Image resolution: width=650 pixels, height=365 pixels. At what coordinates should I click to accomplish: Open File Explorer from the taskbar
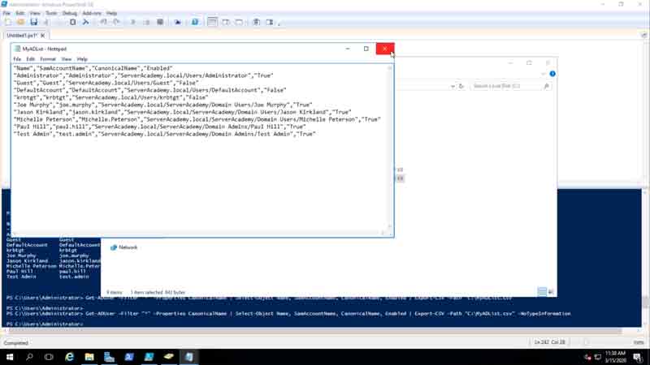(x=89, y=356)
